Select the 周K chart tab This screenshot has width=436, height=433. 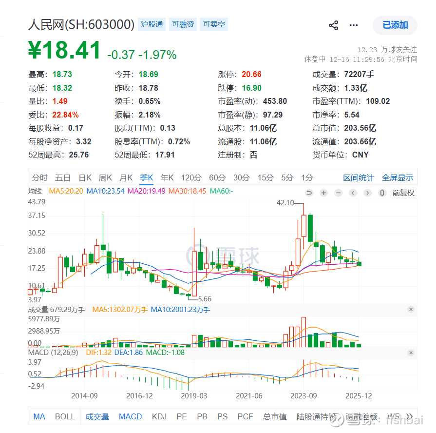105,177
